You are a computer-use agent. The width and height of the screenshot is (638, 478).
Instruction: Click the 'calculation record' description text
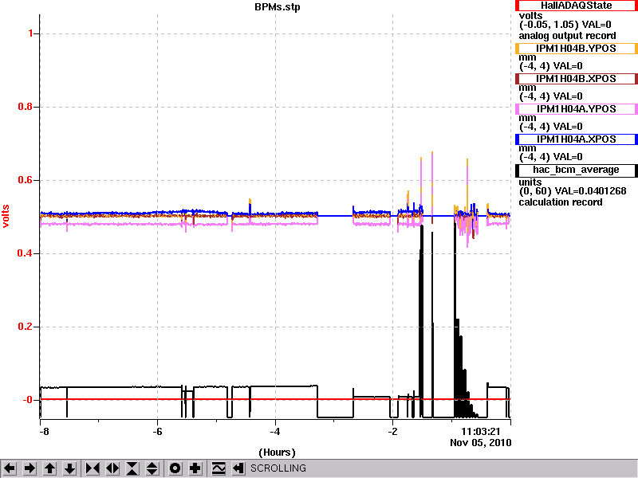point(561,202)
